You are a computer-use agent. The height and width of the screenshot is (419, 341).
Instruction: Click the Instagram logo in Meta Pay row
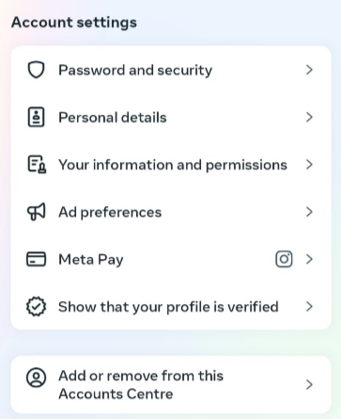pyautogui.click(x=284, y=259)
